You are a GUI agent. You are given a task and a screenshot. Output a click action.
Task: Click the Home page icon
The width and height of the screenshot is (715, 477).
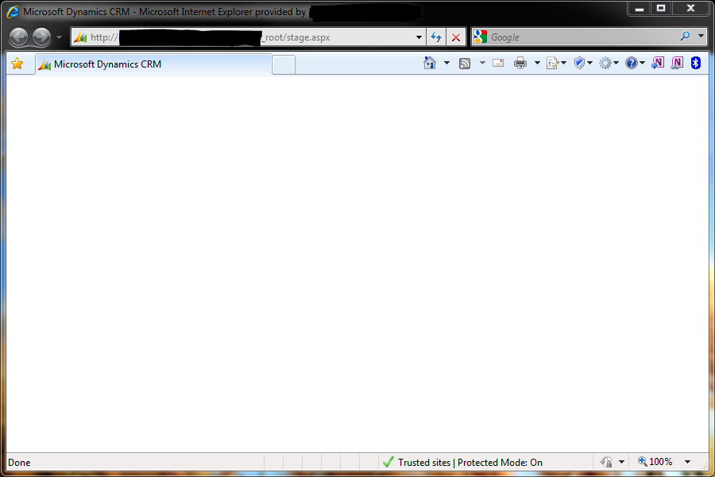click(430, 64)
